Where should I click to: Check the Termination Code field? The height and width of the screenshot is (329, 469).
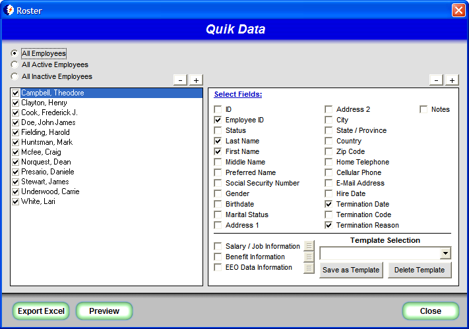point(328,215)
